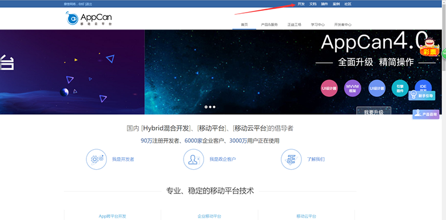Open the 开发 link in top bar
Screen dimensions: 446x220
pos(301,4)
